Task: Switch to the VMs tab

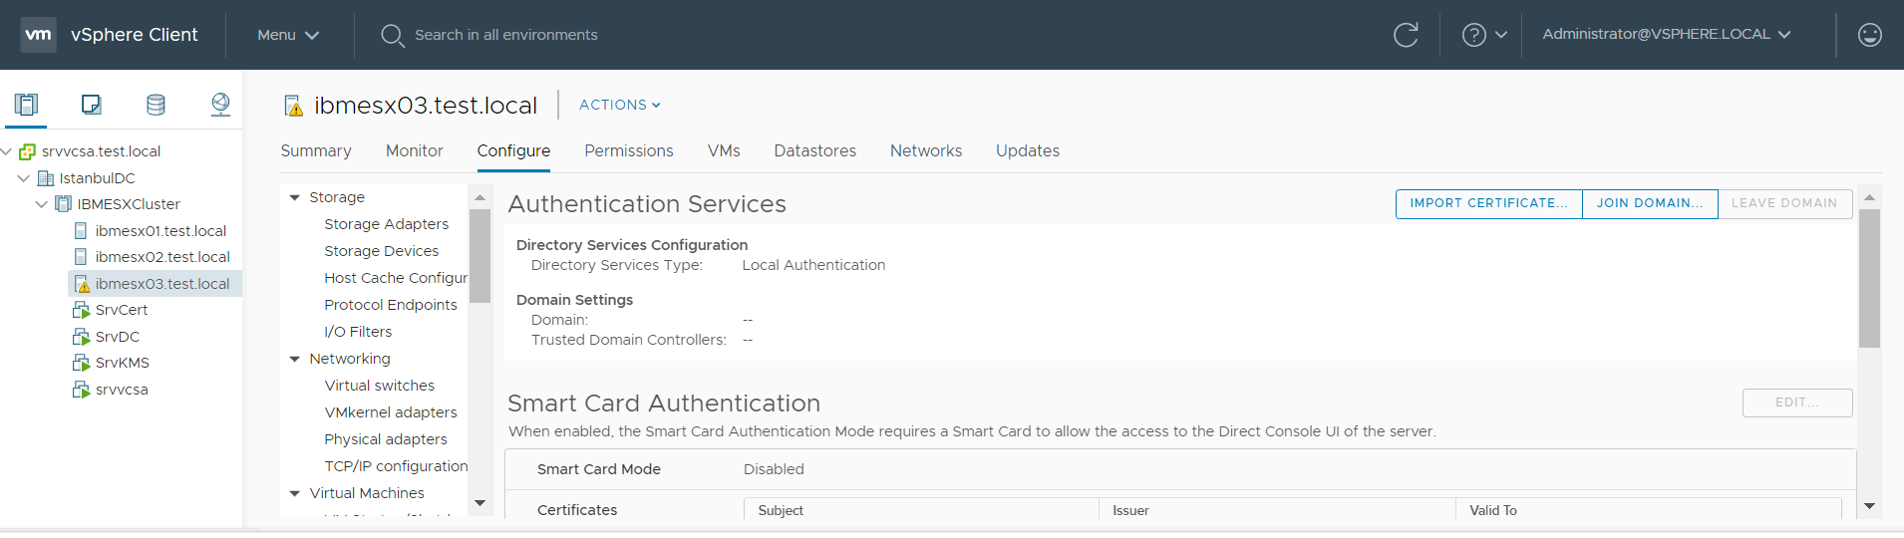Action: click(x=724, y=150)
